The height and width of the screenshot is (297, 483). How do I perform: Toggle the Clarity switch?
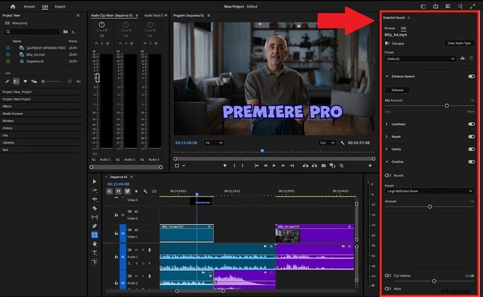coord(472,149)
